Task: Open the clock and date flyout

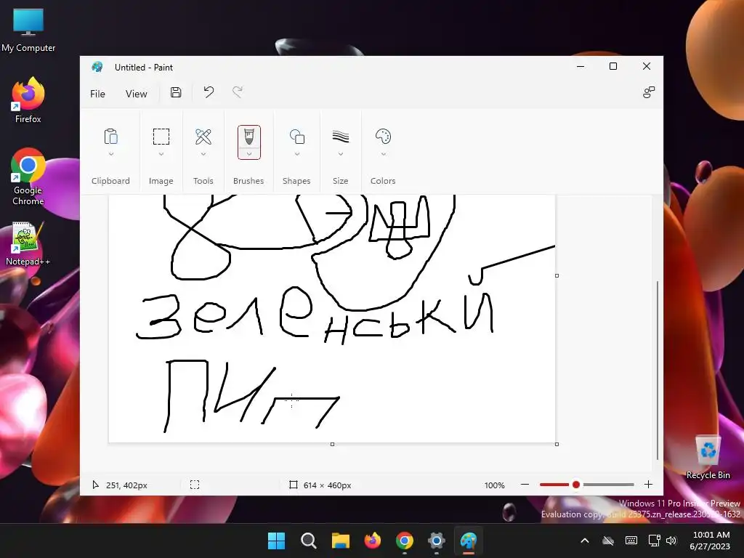Action: 710,541
